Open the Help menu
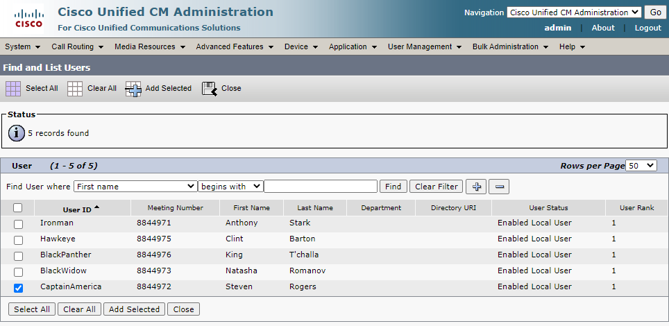Viewport: 669px width, 326px height. pos(572,46)
